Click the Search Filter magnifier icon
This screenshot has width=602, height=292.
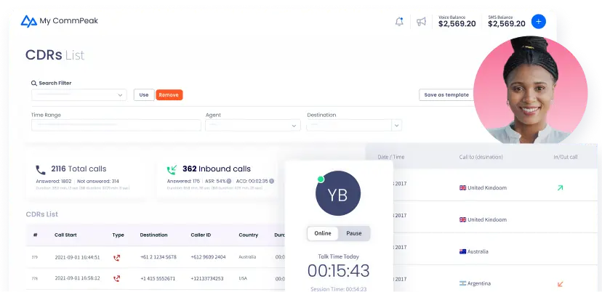click(34, 83)
